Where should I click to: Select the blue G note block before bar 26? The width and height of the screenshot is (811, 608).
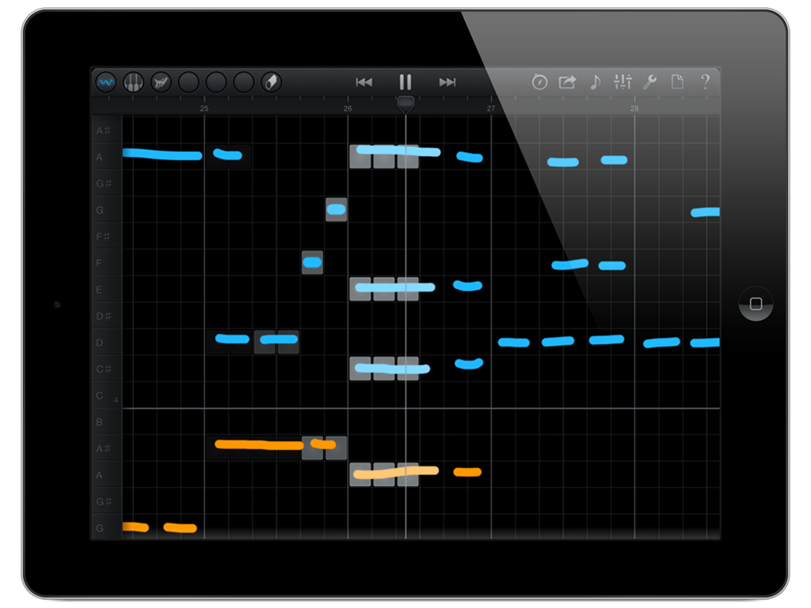tap(336, 209)
